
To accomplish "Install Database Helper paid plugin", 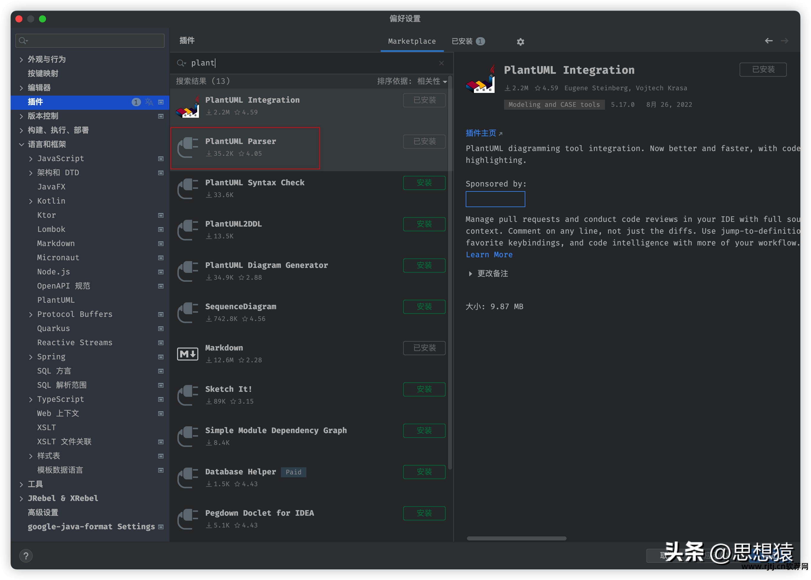I will coord(424,472).
